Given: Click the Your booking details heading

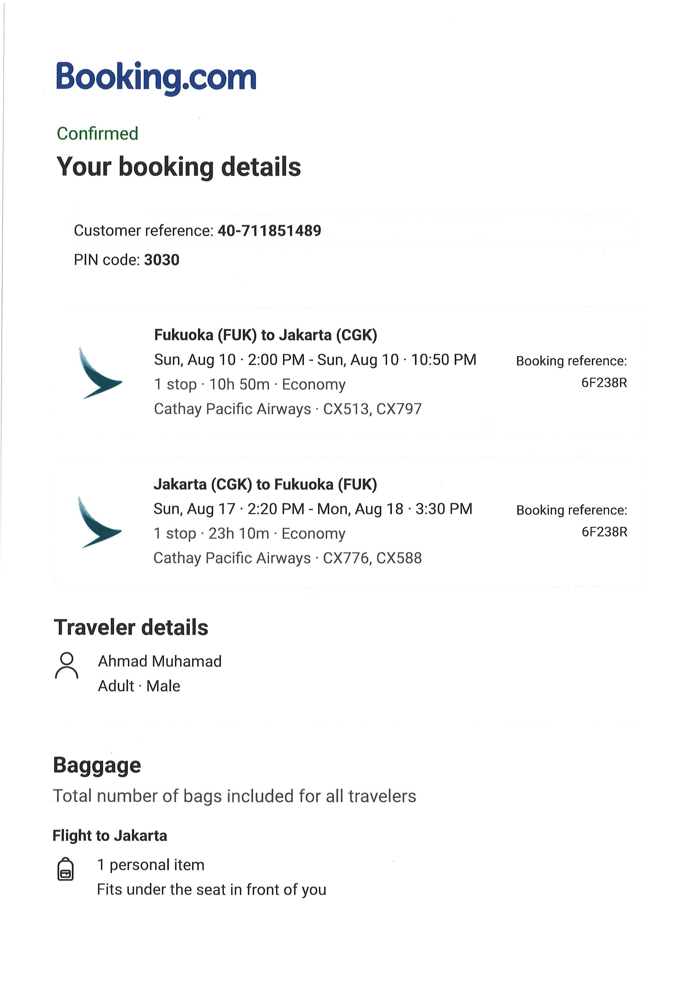Looking at the screenshot, I should [x=179, y=167].
